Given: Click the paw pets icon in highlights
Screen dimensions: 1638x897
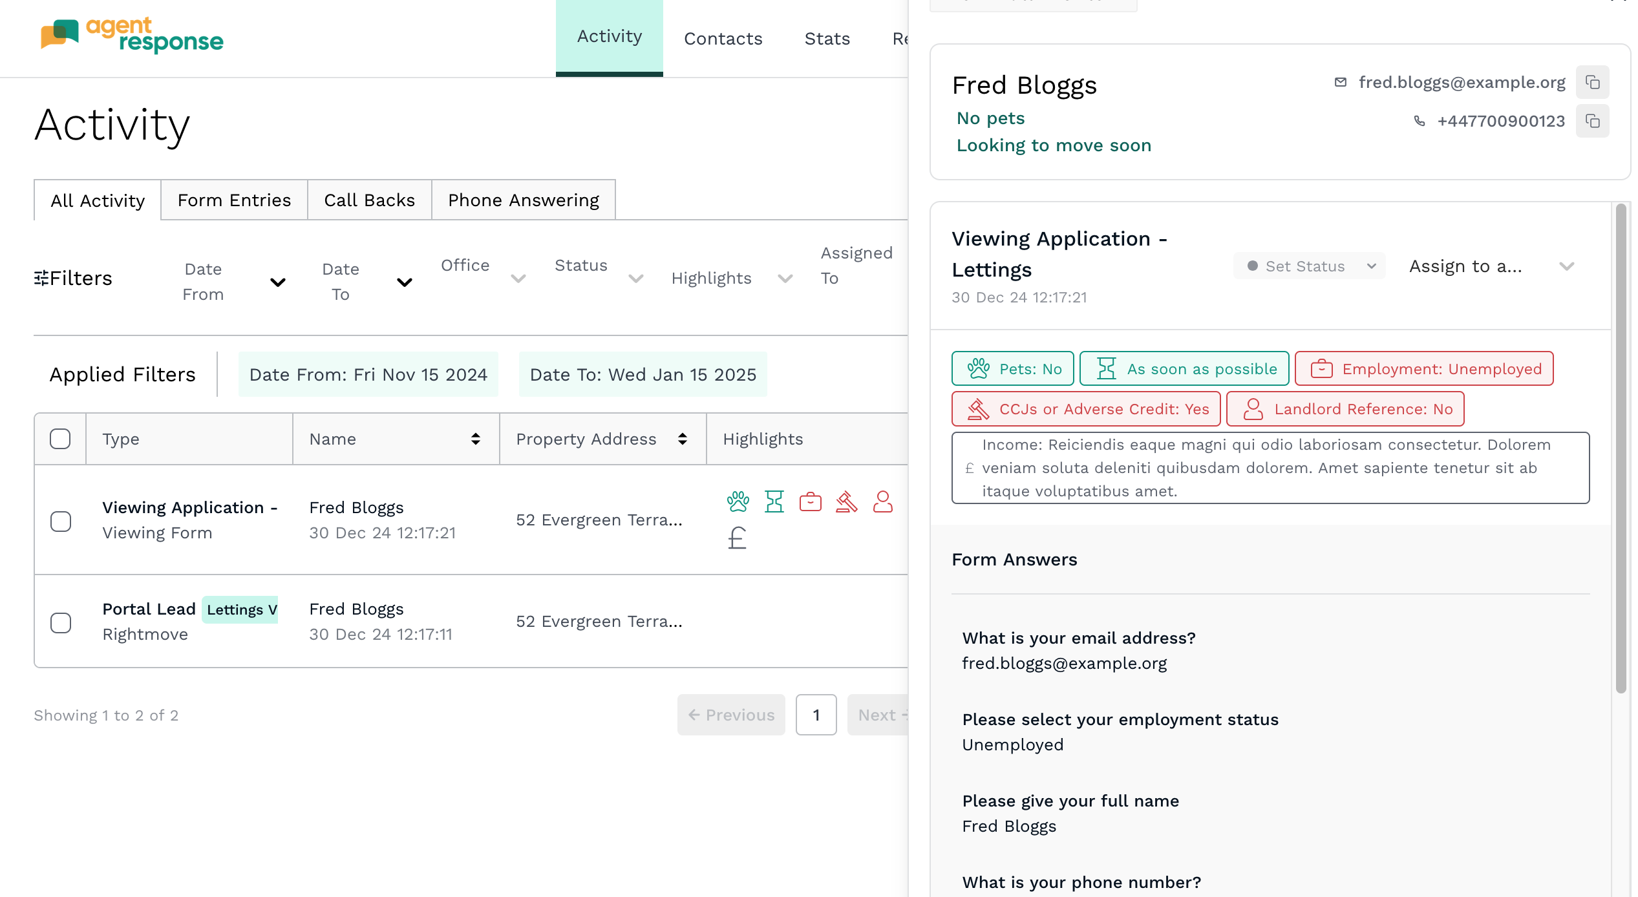Looking at the screenshot, I should (x=738, y=501).
